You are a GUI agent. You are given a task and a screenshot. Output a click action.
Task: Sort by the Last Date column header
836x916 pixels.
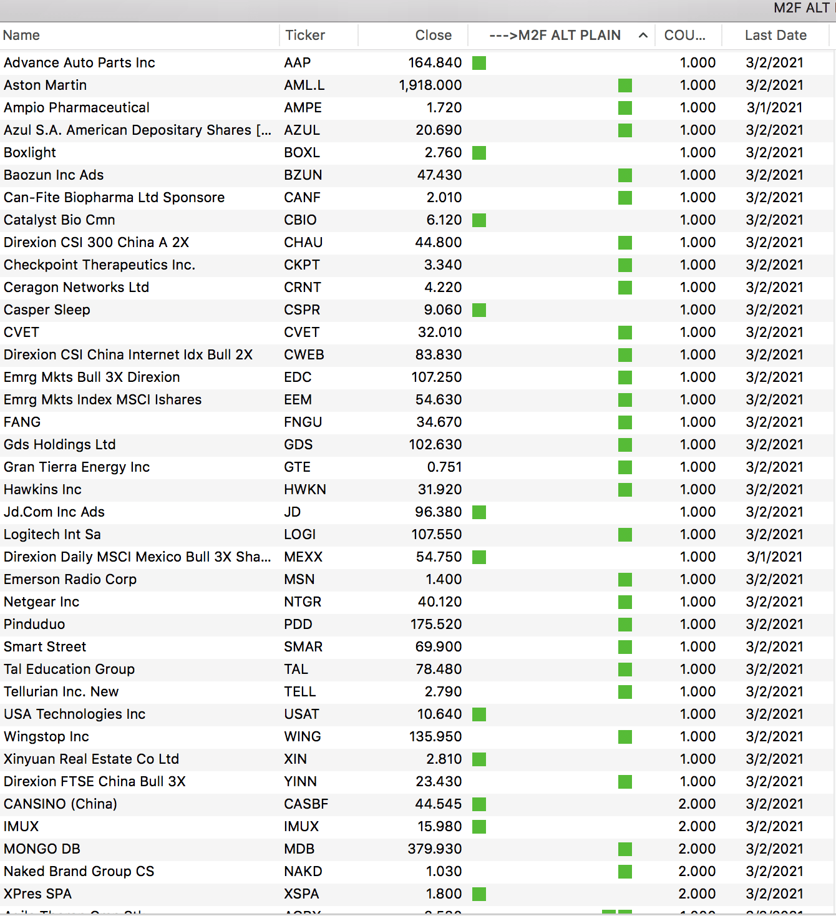pos(775,36)
